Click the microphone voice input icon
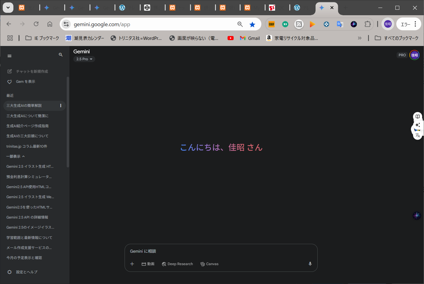 (310, 264)
